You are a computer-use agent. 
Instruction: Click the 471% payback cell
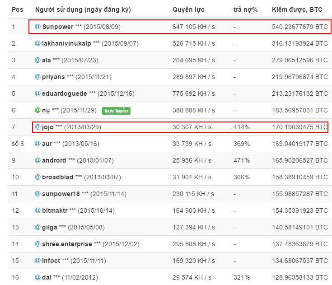[x=242, y=160]
